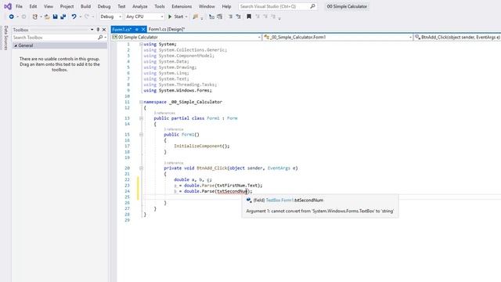This screenshot has width=501, height=282.
Task: Click the Comment out selected lines icon
Action: click(230, 16)
